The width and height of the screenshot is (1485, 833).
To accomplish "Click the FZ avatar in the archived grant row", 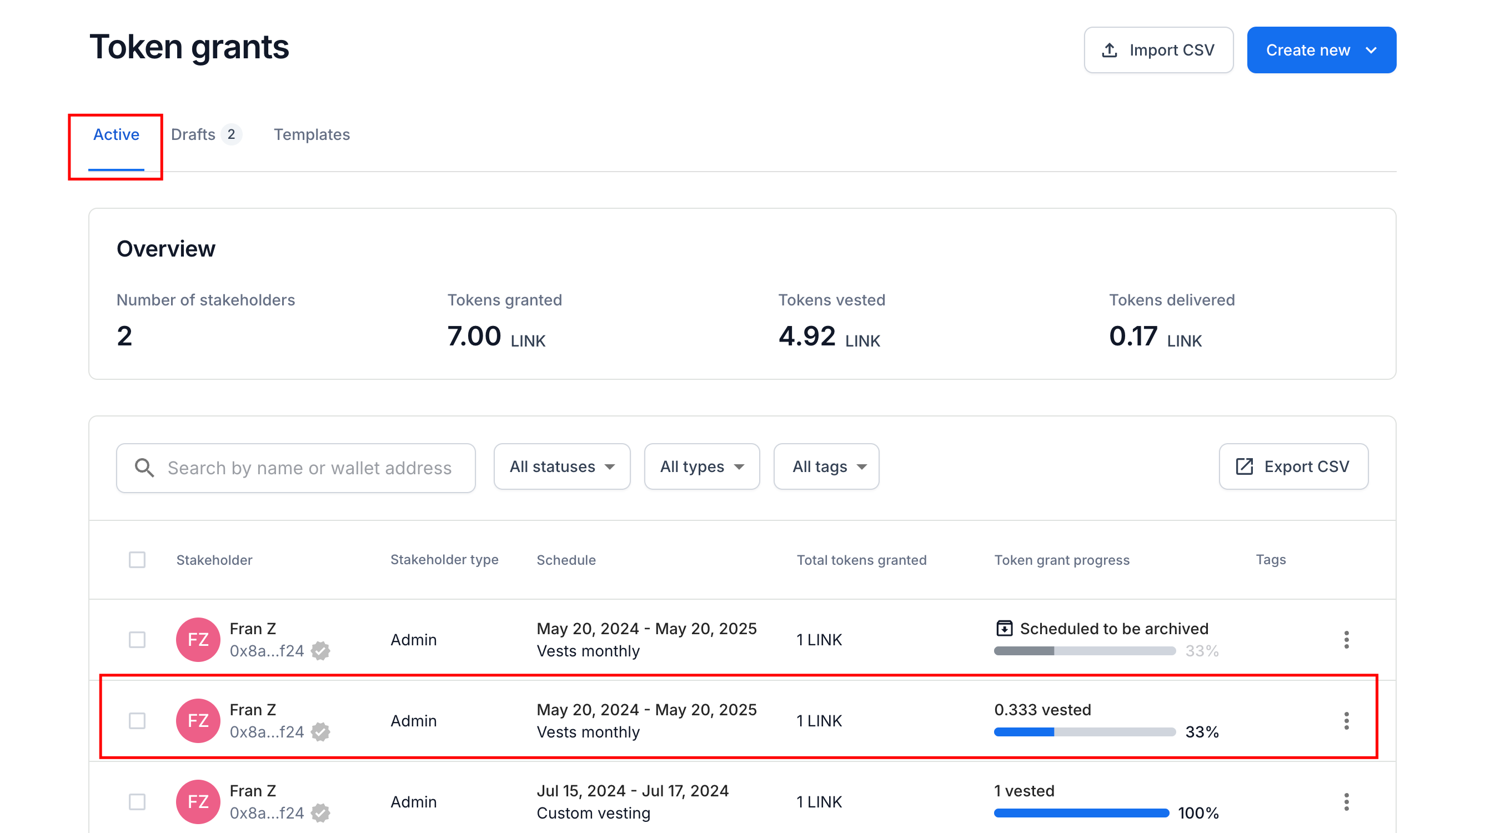I will (x=198, y=639).
